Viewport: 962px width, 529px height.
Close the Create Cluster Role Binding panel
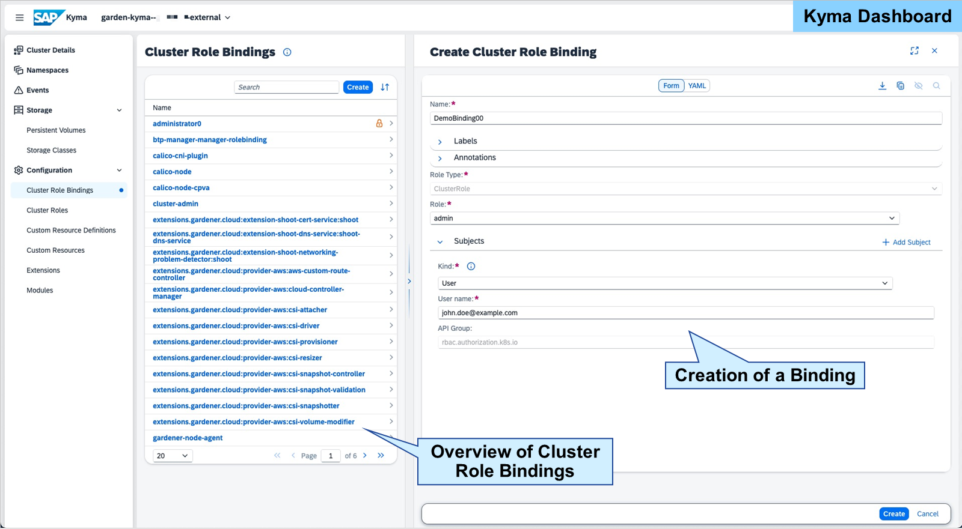tap(934, 51)
